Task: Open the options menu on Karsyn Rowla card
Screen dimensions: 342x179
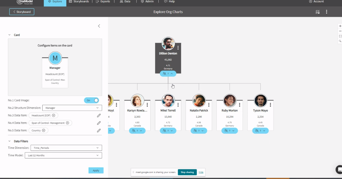Action: click(147, 105)
